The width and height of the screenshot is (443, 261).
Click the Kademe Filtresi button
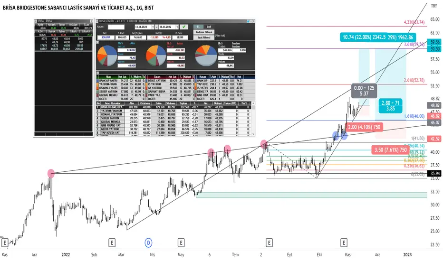(x=204, y=32)
